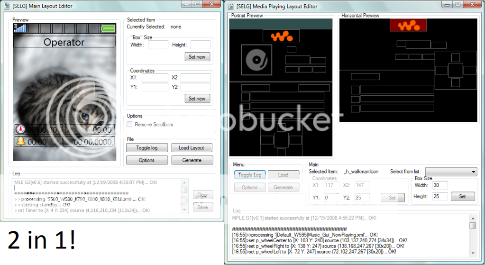Click the X1 coordinate field in Main Editor

pos(155,78)
